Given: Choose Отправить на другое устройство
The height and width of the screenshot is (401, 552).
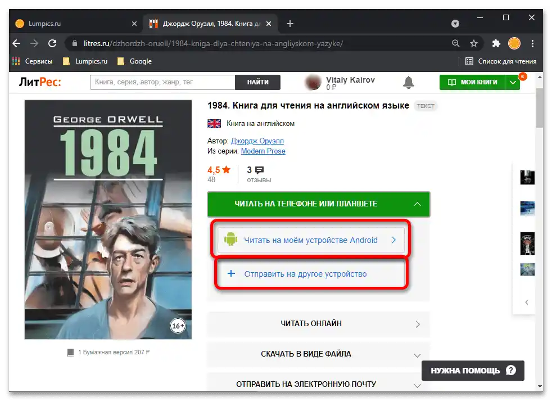Looking at the screenshot, I should (311, 274).
